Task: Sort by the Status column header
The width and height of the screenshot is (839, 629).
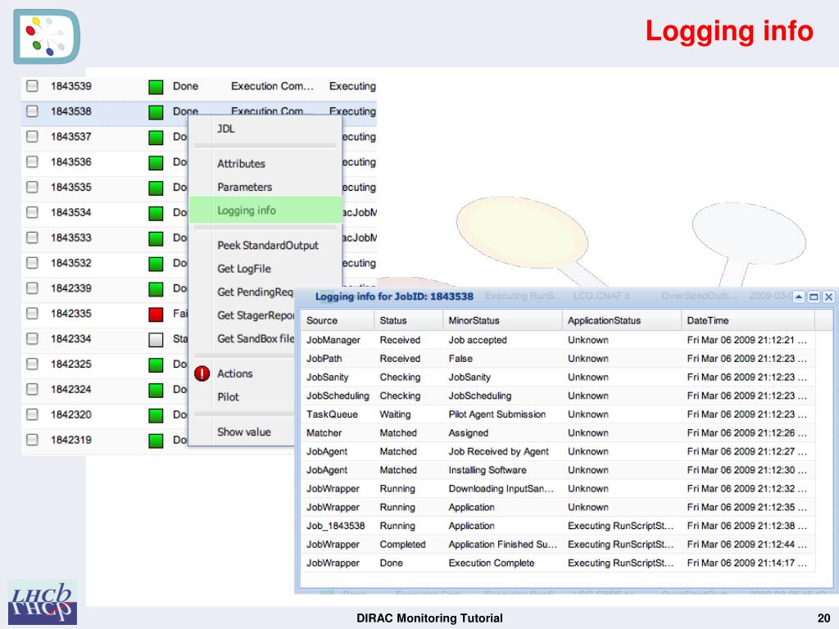Action: click(408, 320)
